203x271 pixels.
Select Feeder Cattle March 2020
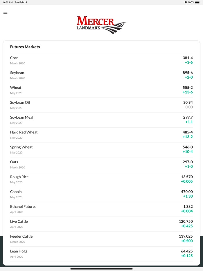click(x=101, y=239)
